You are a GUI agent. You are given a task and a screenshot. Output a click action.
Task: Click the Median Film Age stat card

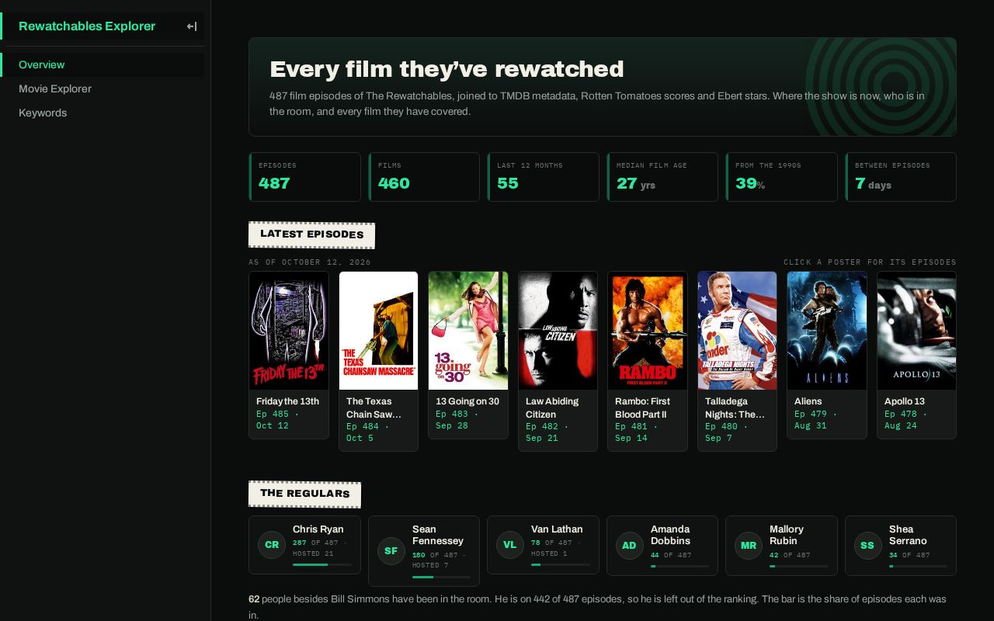(662, 177)
